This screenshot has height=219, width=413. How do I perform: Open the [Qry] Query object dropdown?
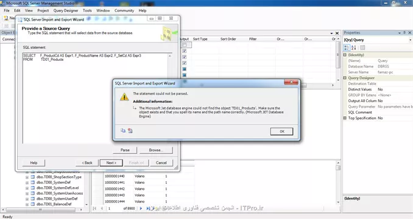tap(411, 40)
